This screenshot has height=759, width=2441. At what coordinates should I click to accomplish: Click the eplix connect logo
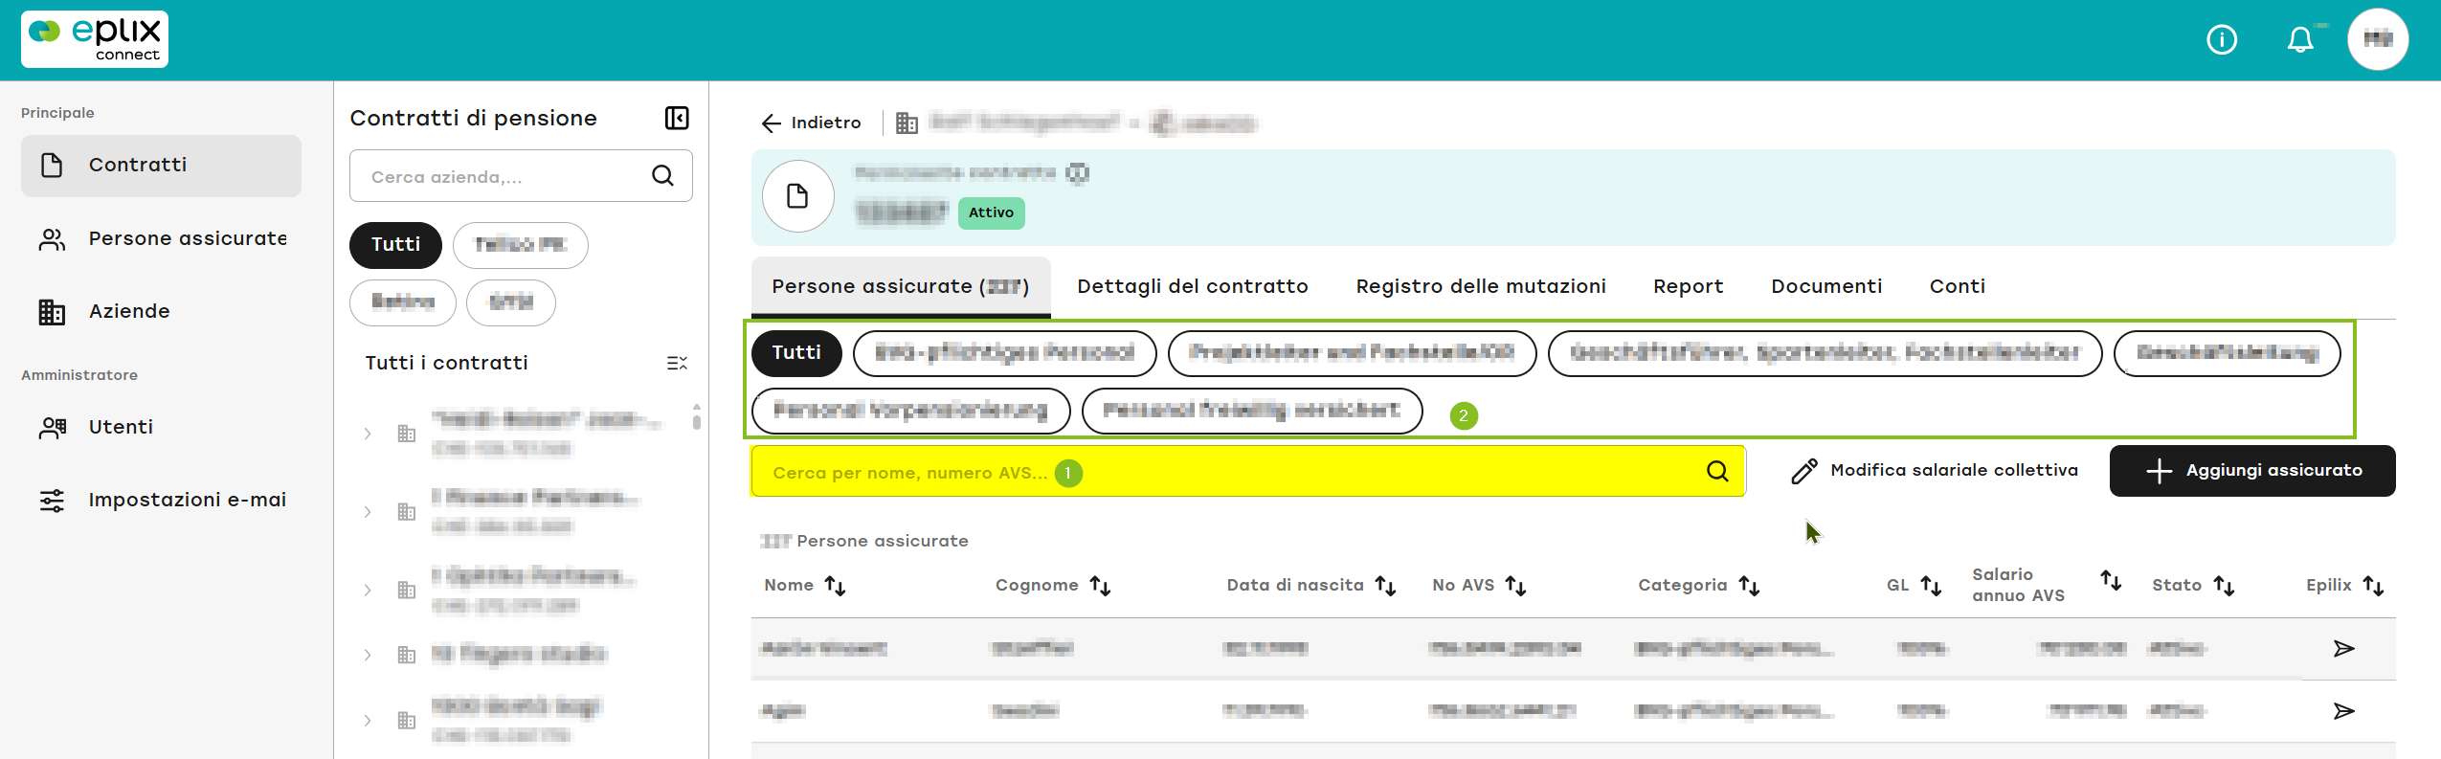pyautogui.click(x=95, y=39)
